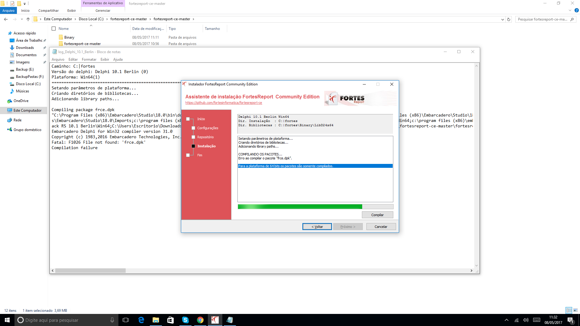The image size is (580, 326).
Task: Open the volume icon in system tray
Action: coord(526,320)
